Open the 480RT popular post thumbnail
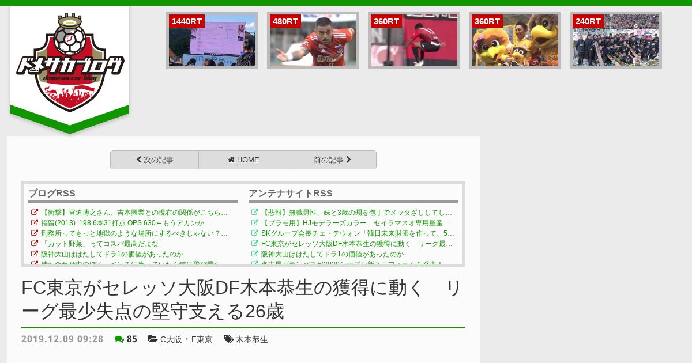The image size is (692, 363). click(x=313, y=40)
